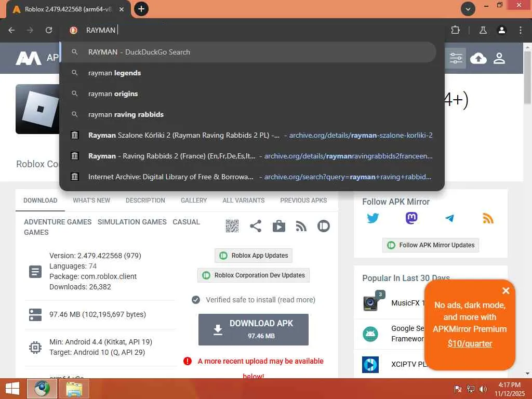Open Verified safe to install read more
Image resolution: width=532 pixels, height=399 pixels.
(297, 300)
